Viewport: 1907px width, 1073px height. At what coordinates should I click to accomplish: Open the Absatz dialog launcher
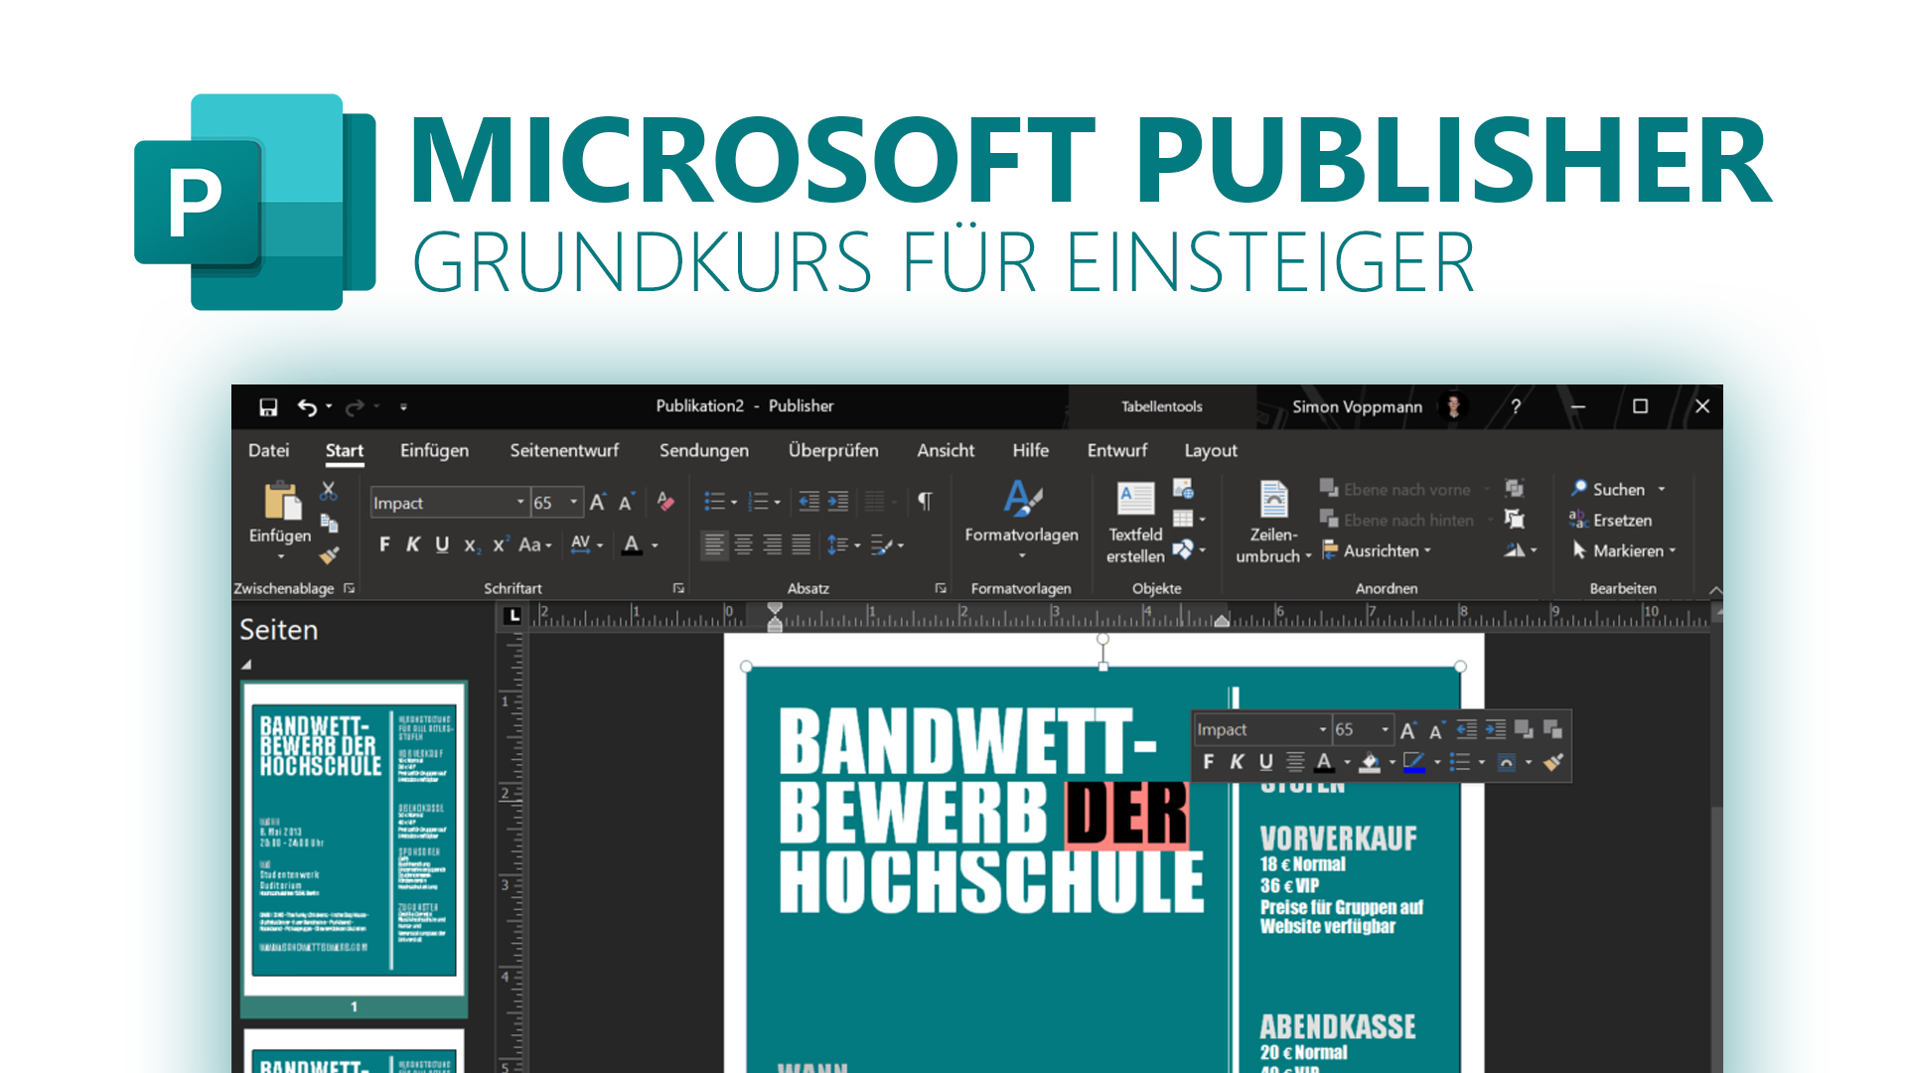coord(940,587)
